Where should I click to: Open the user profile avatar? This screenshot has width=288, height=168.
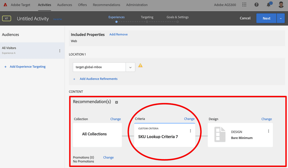(281, 5)
